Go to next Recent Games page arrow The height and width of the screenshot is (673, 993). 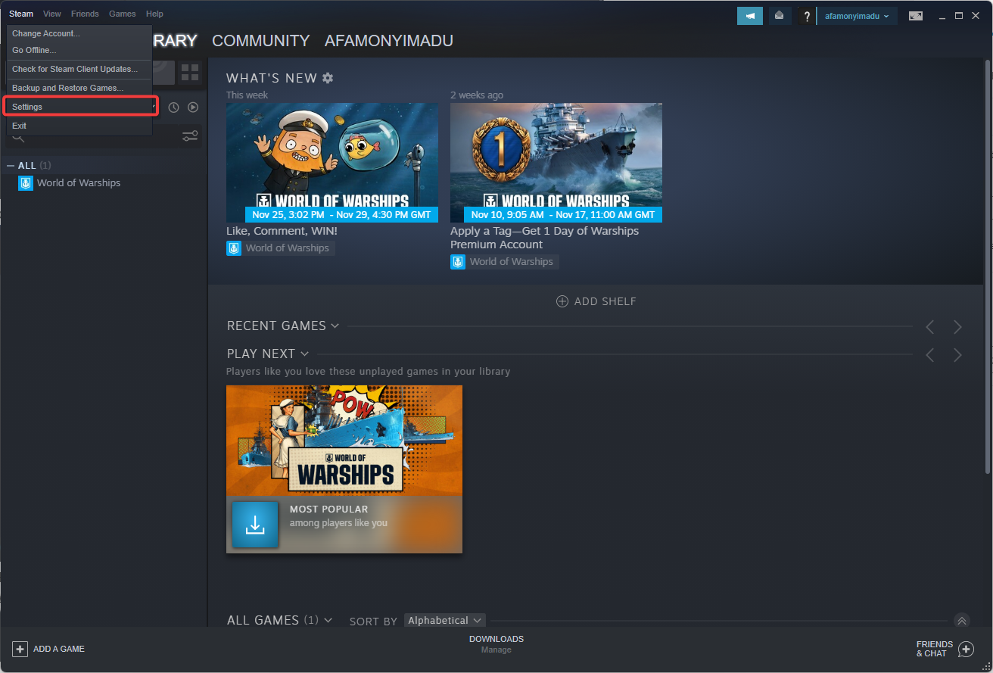(x=957, y=327)
